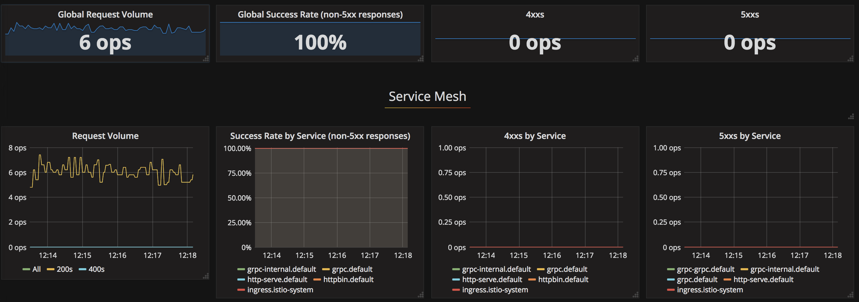Open the Global Success Rate panel title menu
The height and width of the screenshot is (302, 859).
[320, 14]
